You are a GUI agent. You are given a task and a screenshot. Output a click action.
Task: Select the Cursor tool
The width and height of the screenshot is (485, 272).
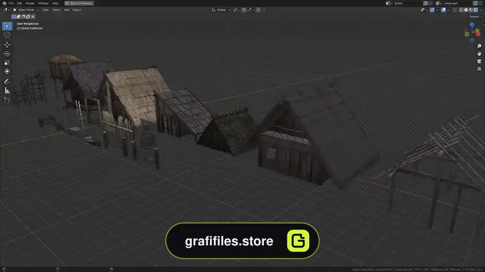click(7, 35)
